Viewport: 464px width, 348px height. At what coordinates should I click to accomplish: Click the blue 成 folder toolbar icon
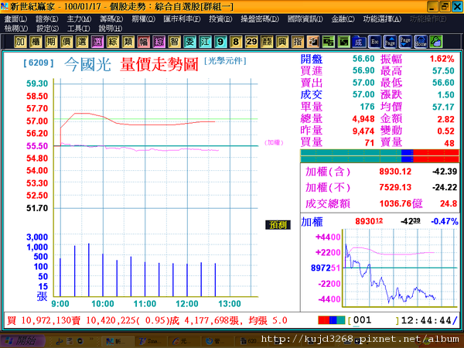click(359, 42)
